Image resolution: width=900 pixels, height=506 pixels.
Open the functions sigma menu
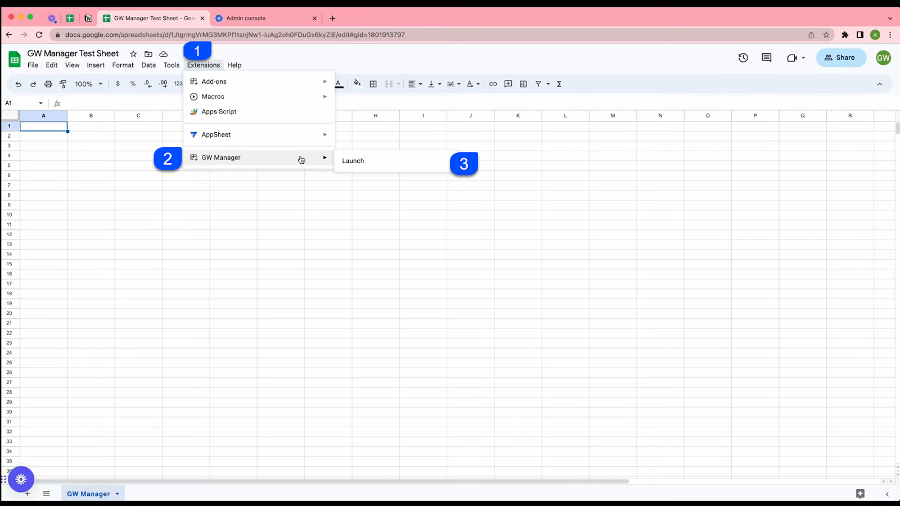click(559, 84)
